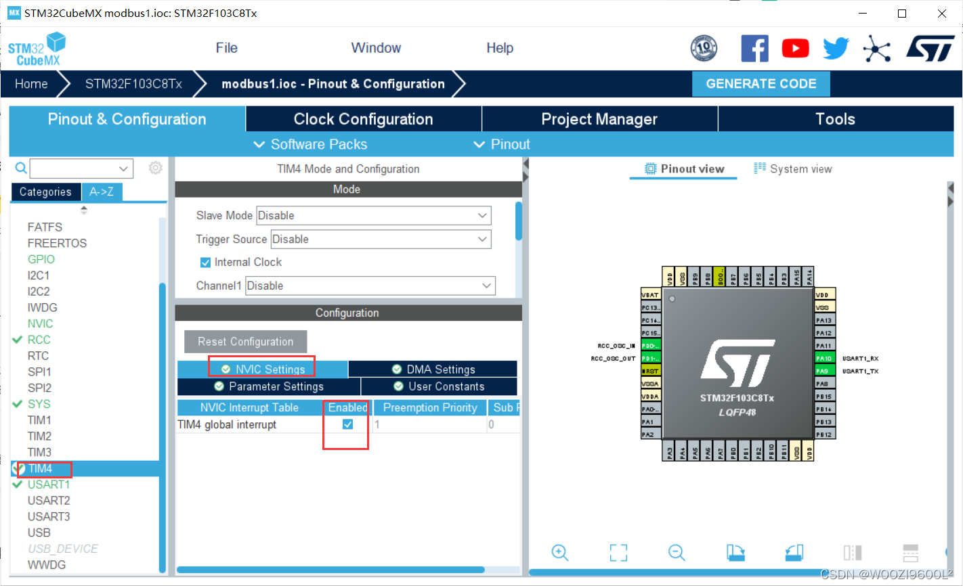Click the Reset Configuration button
This screenshot has width=963, height=586.
pos(245,342)
